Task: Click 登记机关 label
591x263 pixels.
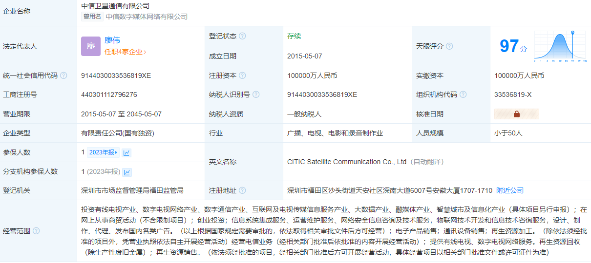Action: coord(17,190)
